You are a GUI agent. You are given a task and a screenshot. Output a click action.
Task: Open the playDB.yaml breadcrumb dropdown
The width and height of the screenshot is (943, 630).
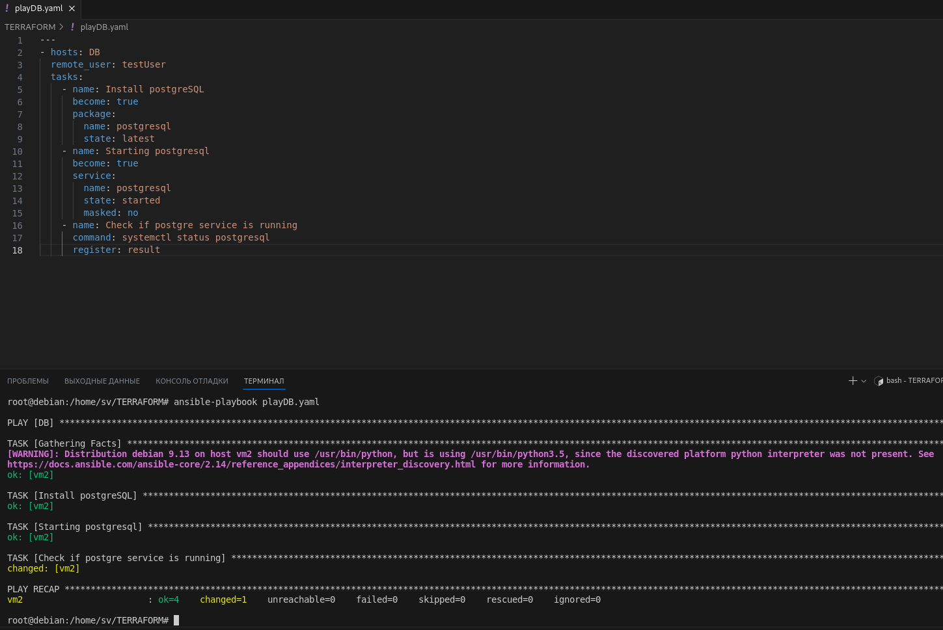[104, 27]
